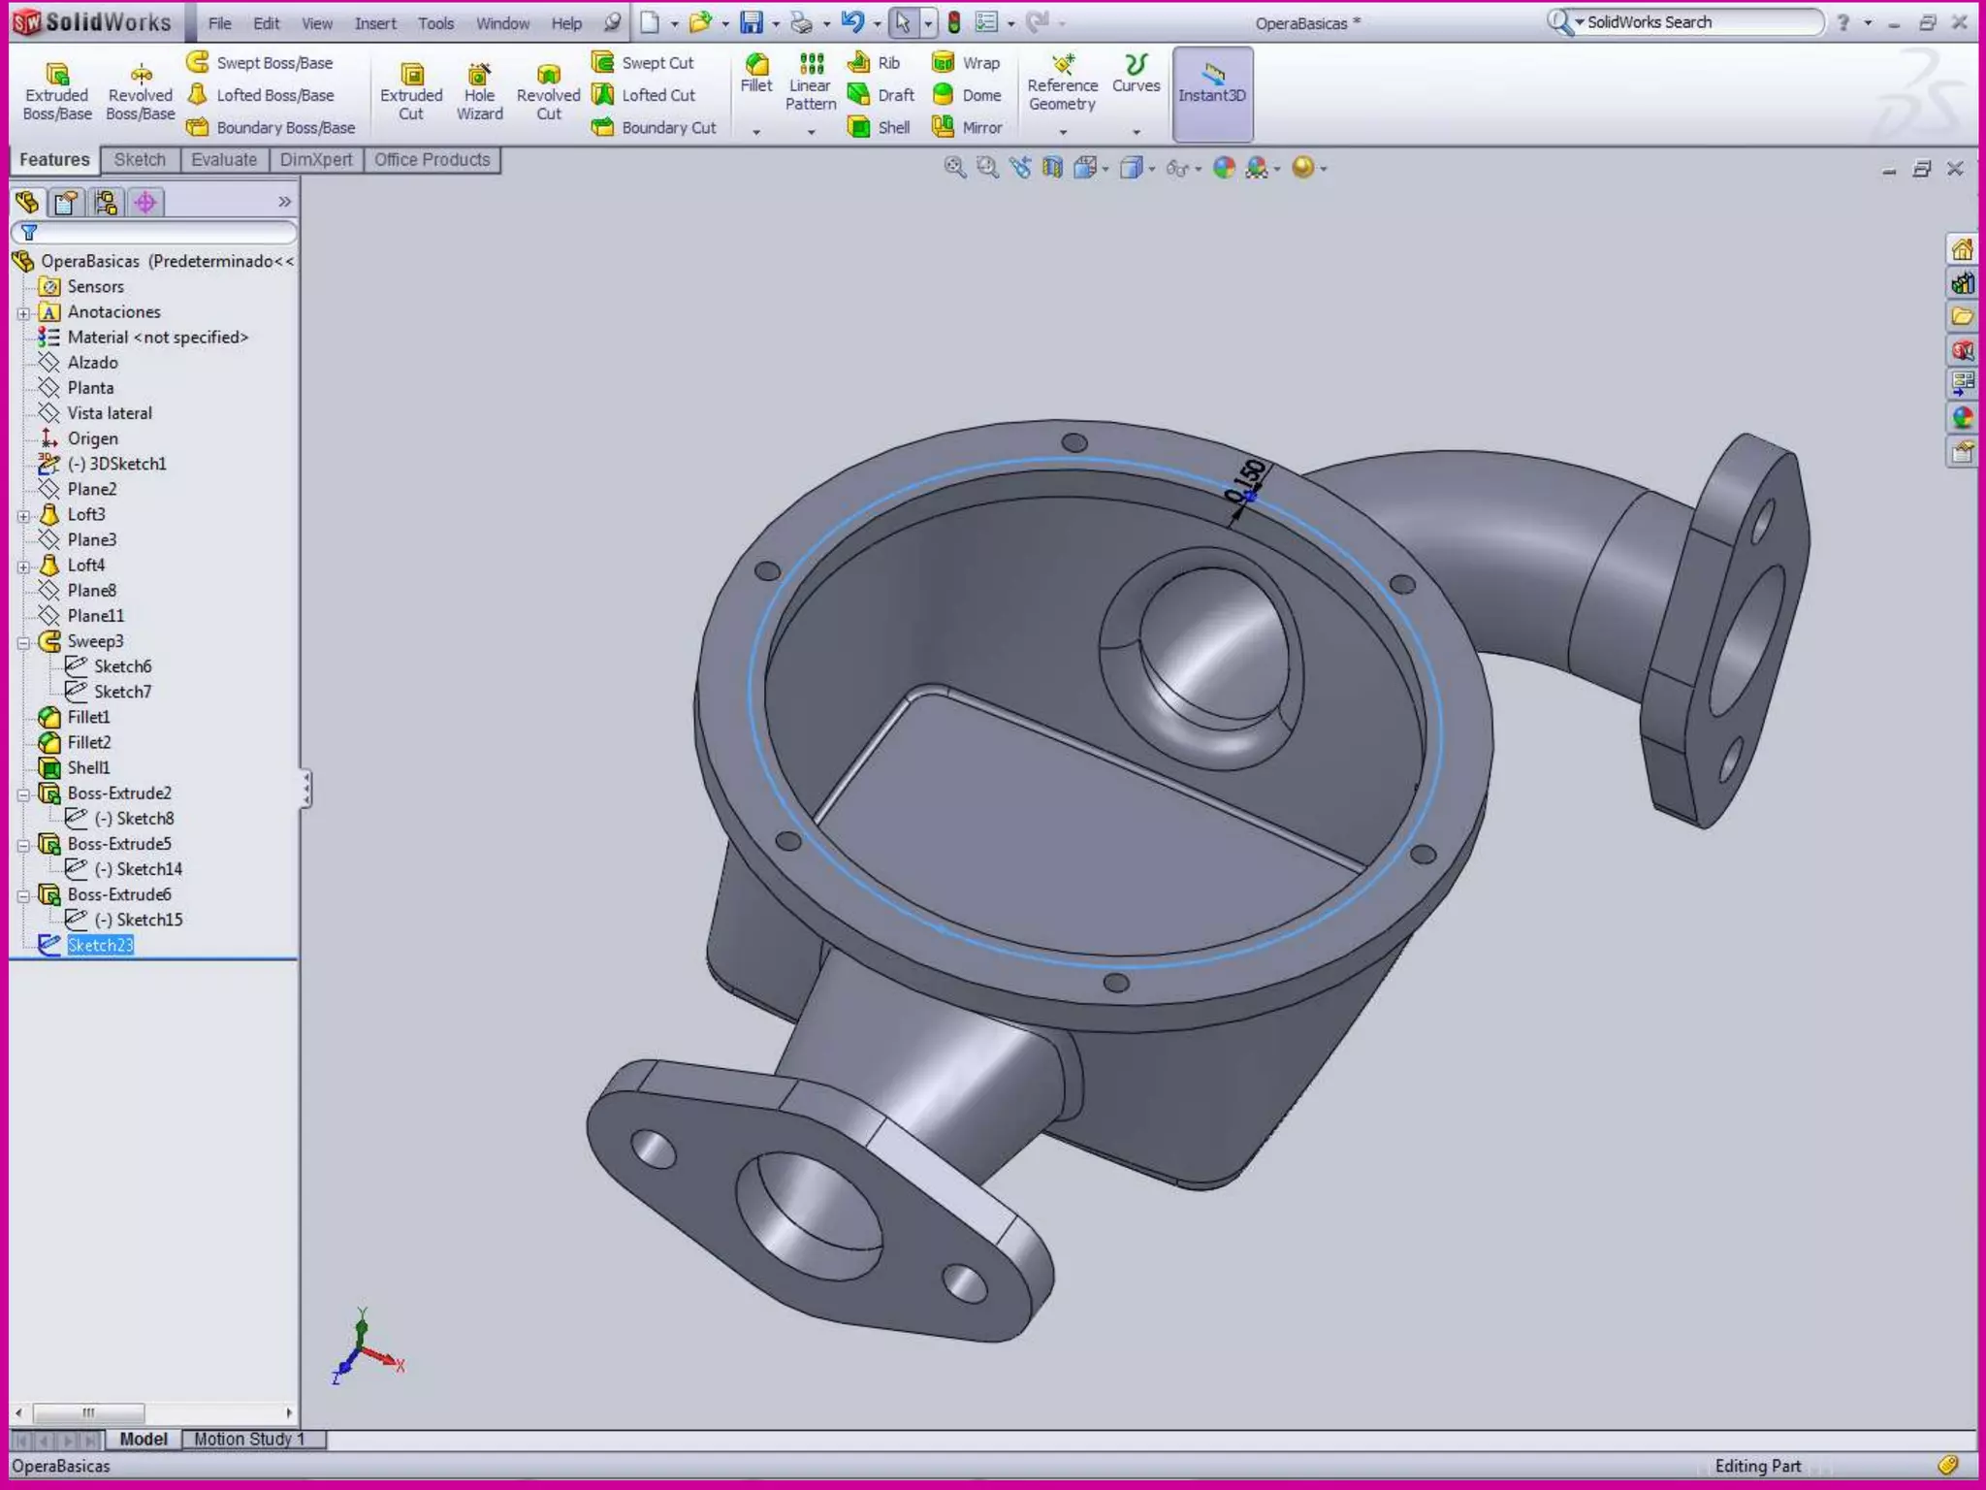Collapse the Sweep3 feature node
The image size is (1986, 1490).
[x=23, y=642]
